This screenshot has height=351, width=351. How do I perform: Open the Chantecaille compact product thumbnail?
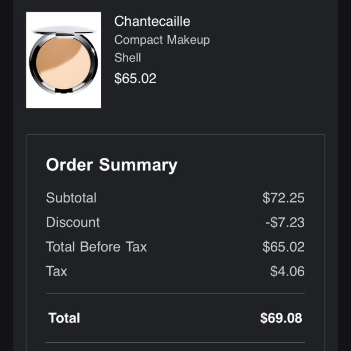64,60
